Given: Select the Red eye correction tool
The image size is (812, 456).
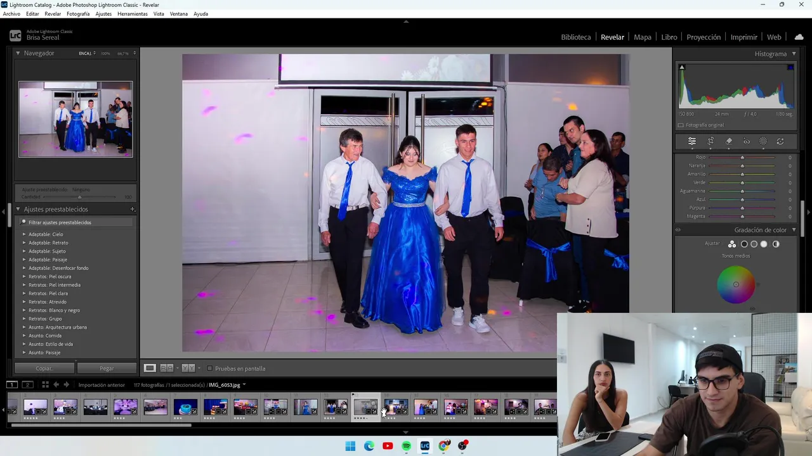Looking at the screenshot, I should (x=747, y=141).
